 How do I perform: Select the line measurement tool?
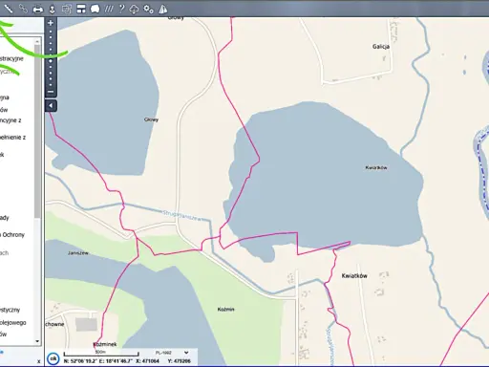coord(8,9)
